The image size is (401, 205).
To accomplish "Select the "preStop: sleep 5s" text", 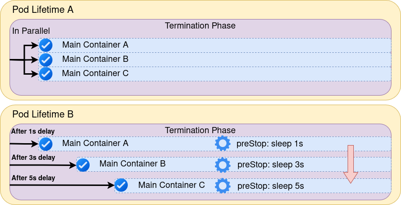I will click(270, 185).
